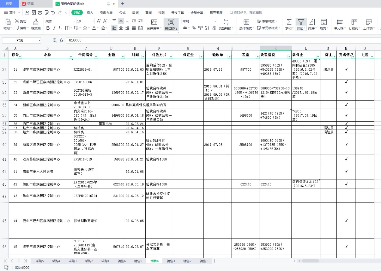Open the 插入 (Insert) ribbon tab
Screen dimensions: 381x271
(90, 13)
